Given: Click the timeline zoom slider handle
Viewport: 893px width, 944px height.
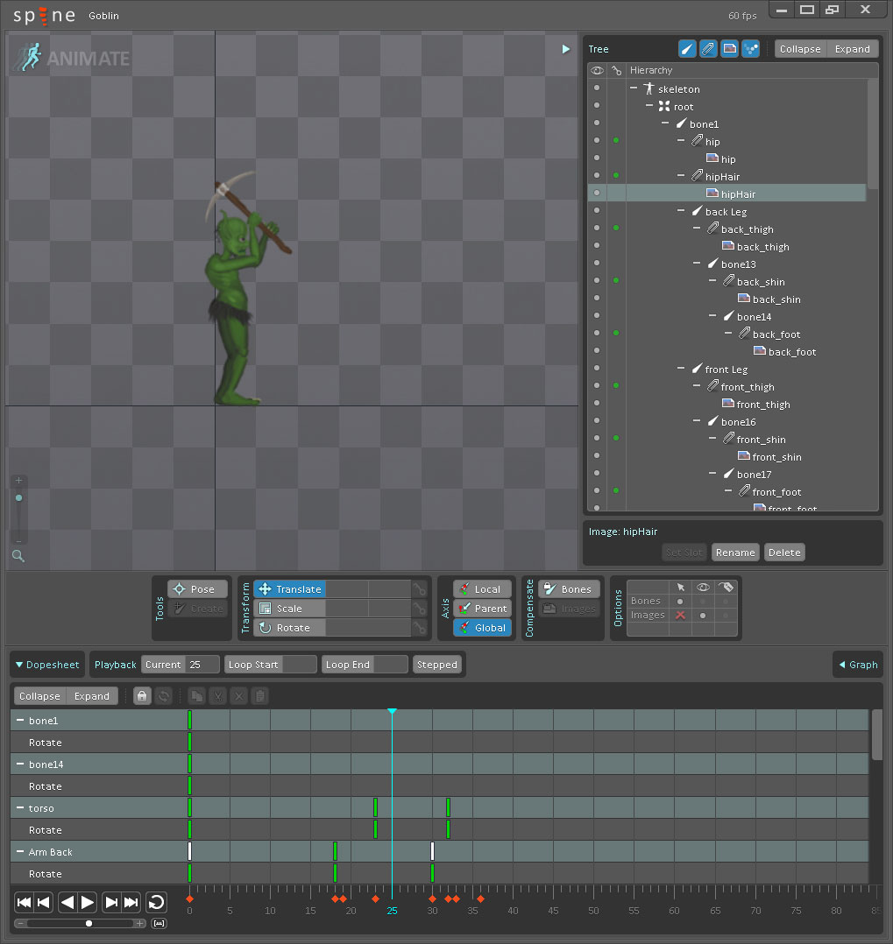Looking at the screenshot, I should (89, 923).
